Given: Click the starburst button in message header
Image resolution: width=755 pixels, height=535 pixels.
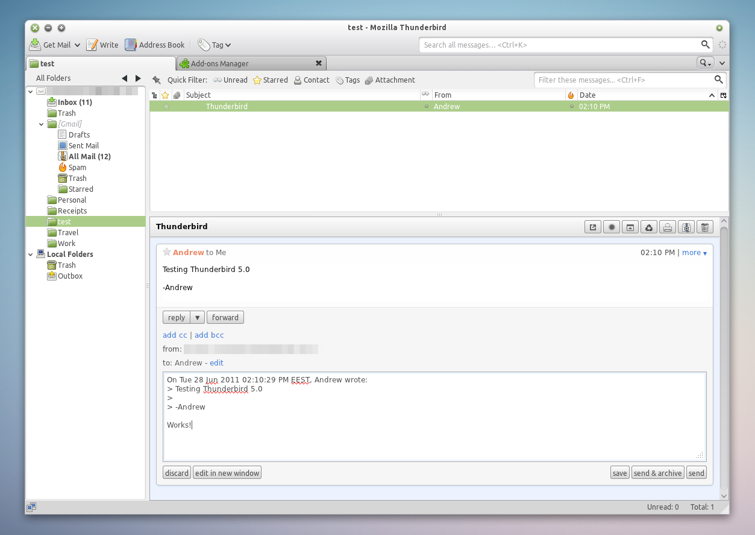Looking at the screenshot, I should (612, 227).
